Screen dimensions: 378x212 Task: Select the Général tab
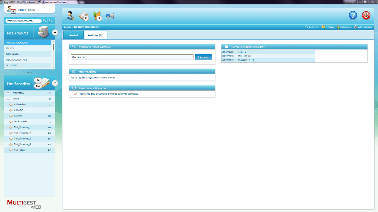coord(73,35)
